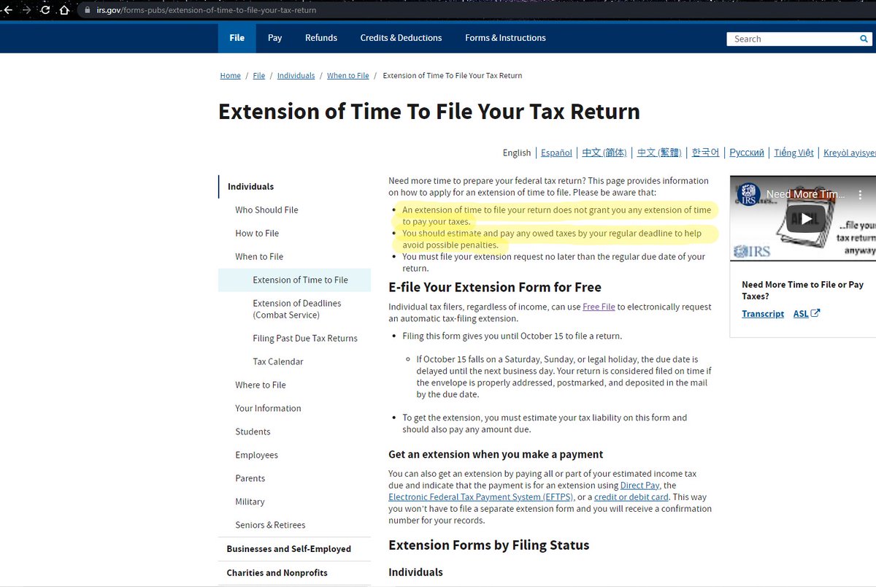876x587 pixels.
Task: Follow the Free File link
Action: pyautogui.click(x=599, y=307)
